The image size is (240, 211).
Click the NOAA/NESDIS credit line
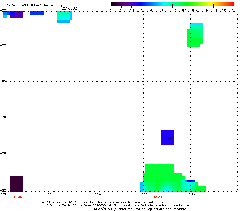coord(140,209)
